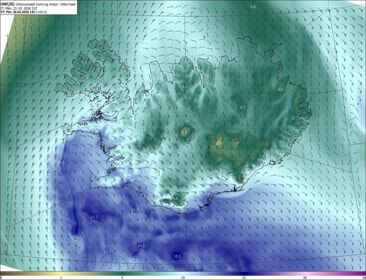Click the maximum value label 15.5
This screenshot has width=366, height=280.
pyautogui.click(x=177, y=257)
